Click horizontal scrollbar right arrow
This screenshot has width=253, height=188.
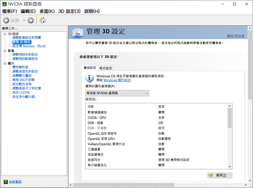(246, 185)
